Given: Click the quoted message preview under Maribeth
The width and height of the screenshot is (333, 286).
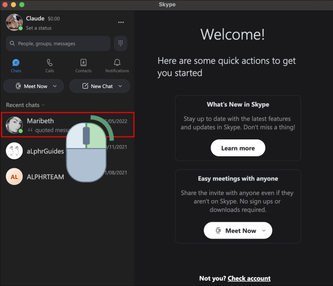Looking at the screenshot, I should point(49,130).
